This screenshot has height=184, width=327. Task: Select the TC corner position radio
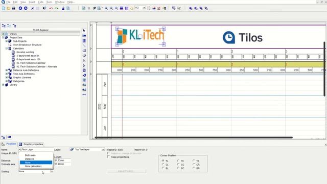tap(178, 161)
